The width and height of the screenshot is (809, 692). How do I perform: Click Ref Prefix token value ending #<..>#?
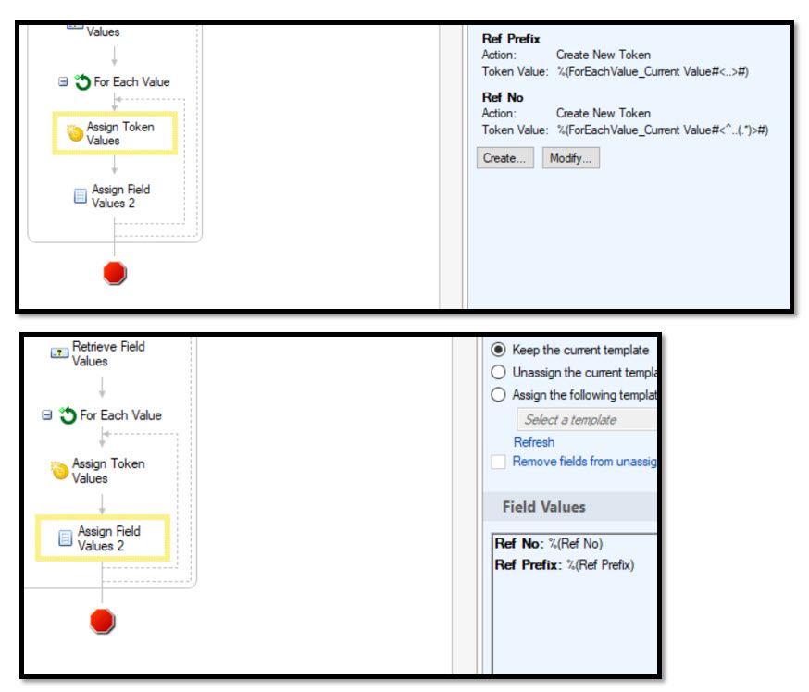coord(653,71)
